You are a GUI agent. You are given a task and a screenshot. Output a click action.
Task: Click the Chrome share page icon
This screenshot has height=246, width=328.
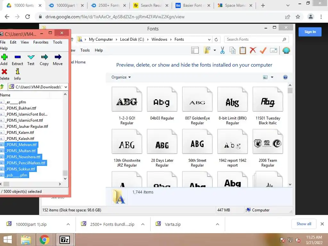click(288, 17)
